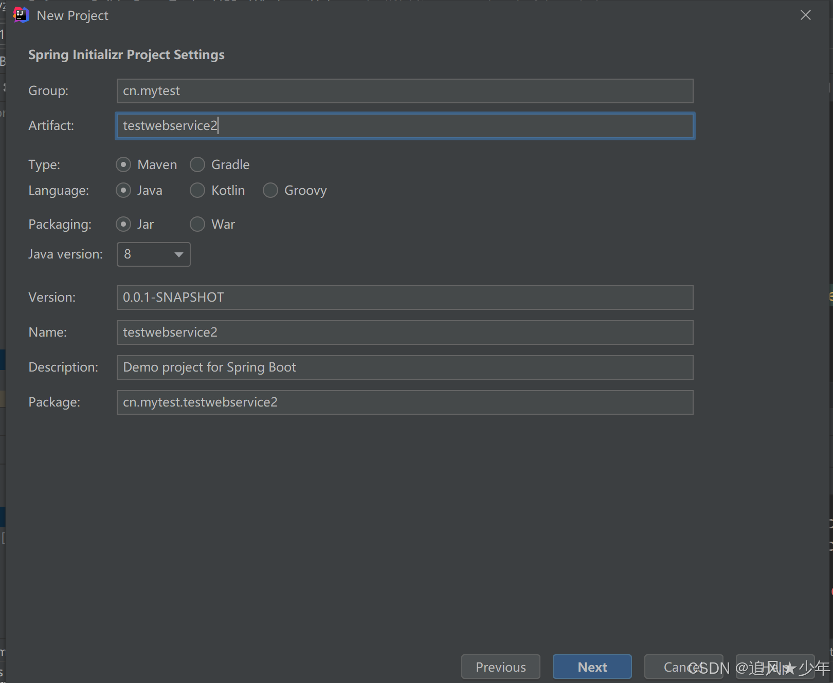
Task: Edit the Description field
Action: click(x=405, y=367)
